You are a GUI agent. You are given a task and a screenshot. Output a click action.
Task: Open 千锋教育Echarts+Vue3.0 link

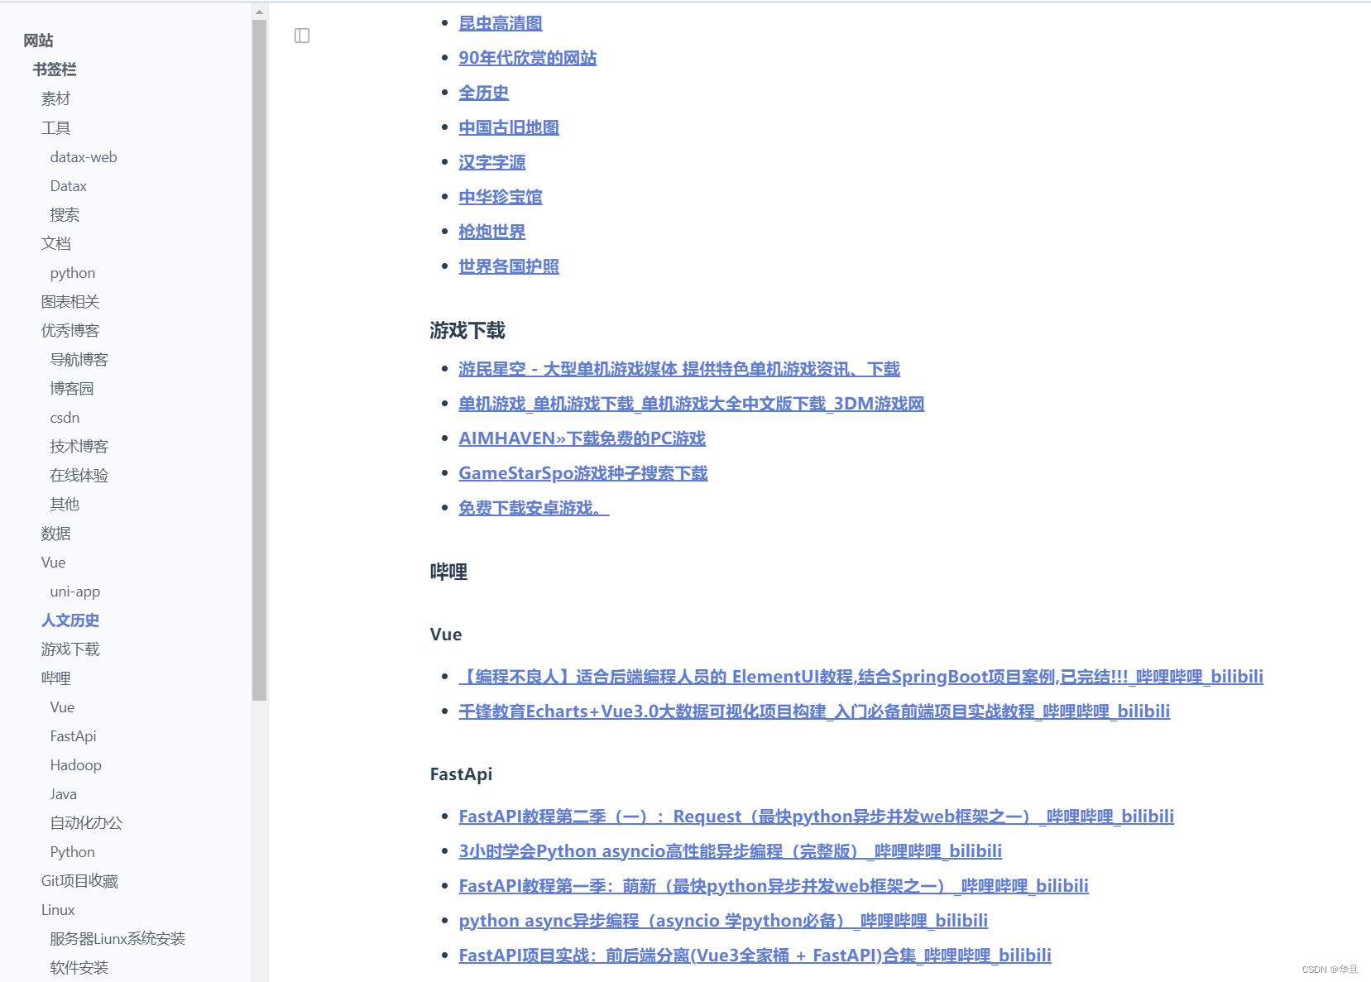coord(814,711)
